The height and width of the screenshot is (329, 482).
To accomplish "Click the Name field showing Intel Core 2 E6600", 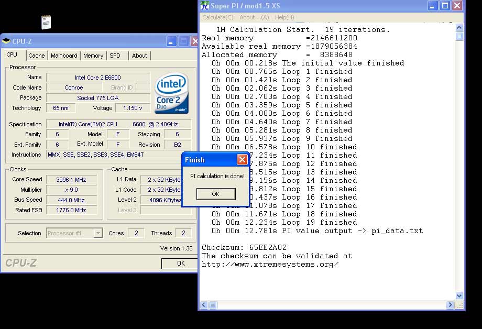I will 98,78.
